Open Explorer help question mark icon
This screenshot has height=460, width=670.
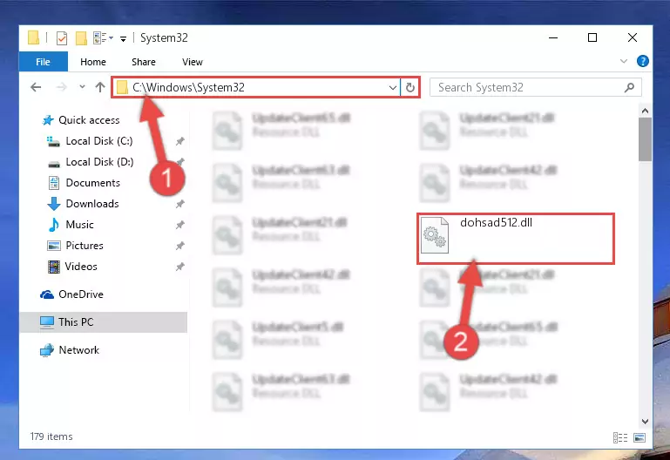tap(643, 62)
